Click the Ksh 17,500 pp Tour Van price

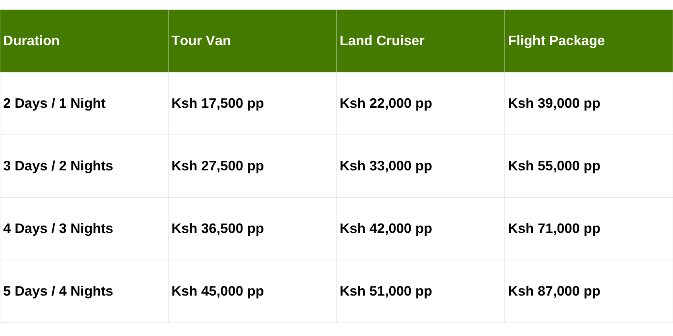coord(217,103)
